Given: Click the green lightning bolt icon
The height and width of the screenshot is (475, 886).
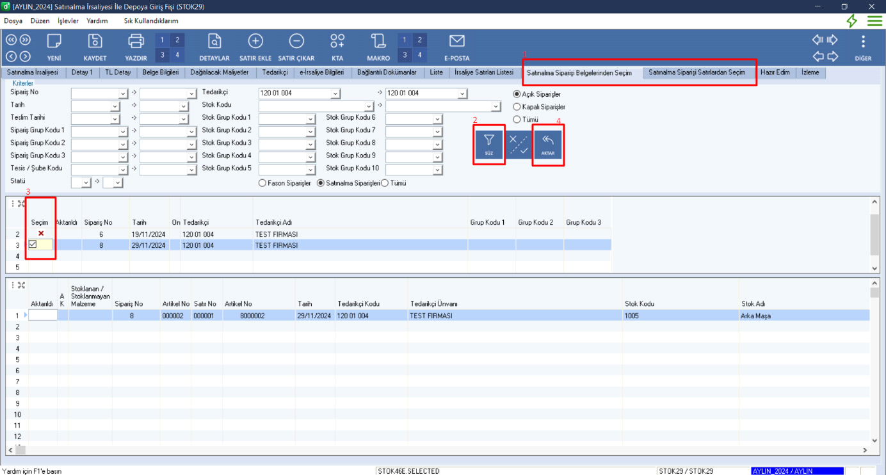Looking at the screenshot, I should click(x=851, y=20).
